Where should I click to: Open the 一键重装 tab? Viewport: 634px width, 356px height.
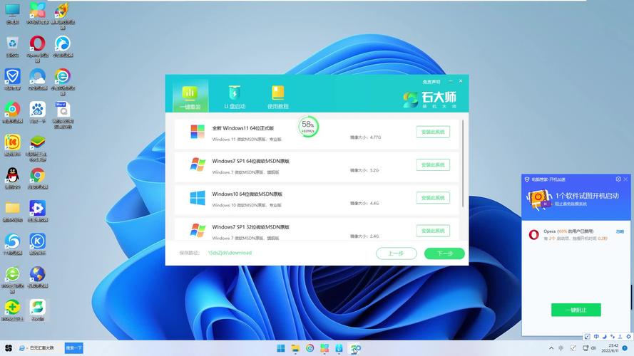pos(190,97)
